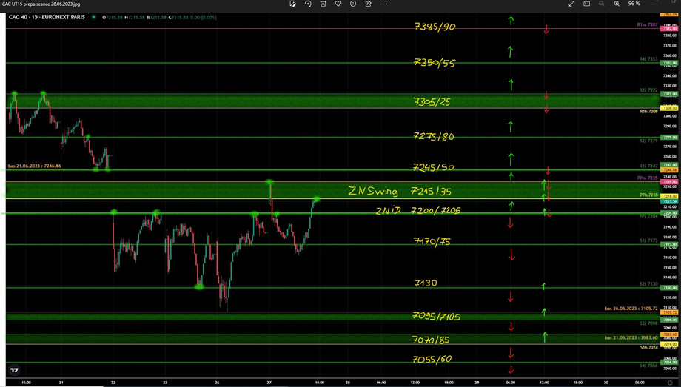The image size is (681, 387).
Task: Enter full screen with the diagonal arrows icon
Action: 571,4
